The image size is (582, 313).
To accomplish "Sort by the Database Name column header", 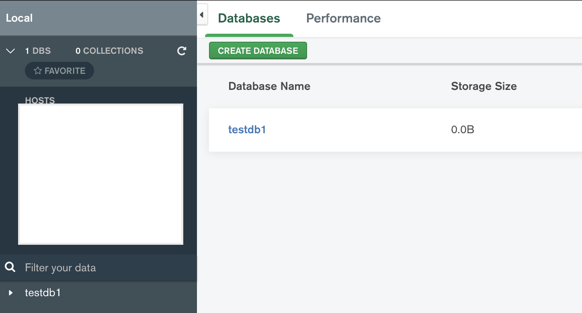I will coord(269,86).
